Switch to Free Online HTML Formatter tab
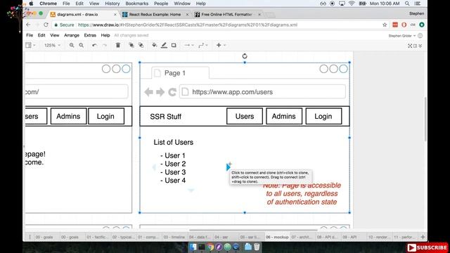The width and height of the screenshot is (450, 253). [x=226, y=14]
